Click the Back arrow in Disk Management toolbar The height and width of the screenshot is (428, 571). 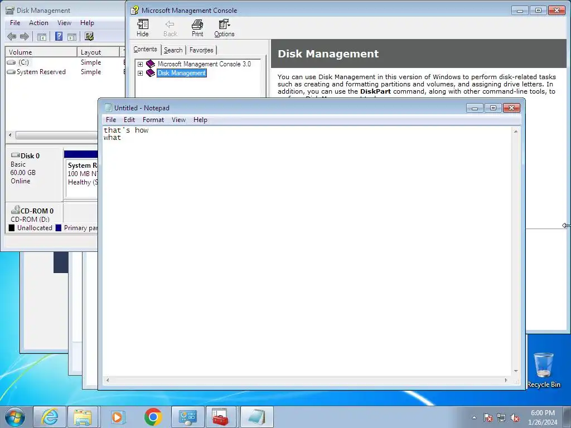(x=12, y=36)
